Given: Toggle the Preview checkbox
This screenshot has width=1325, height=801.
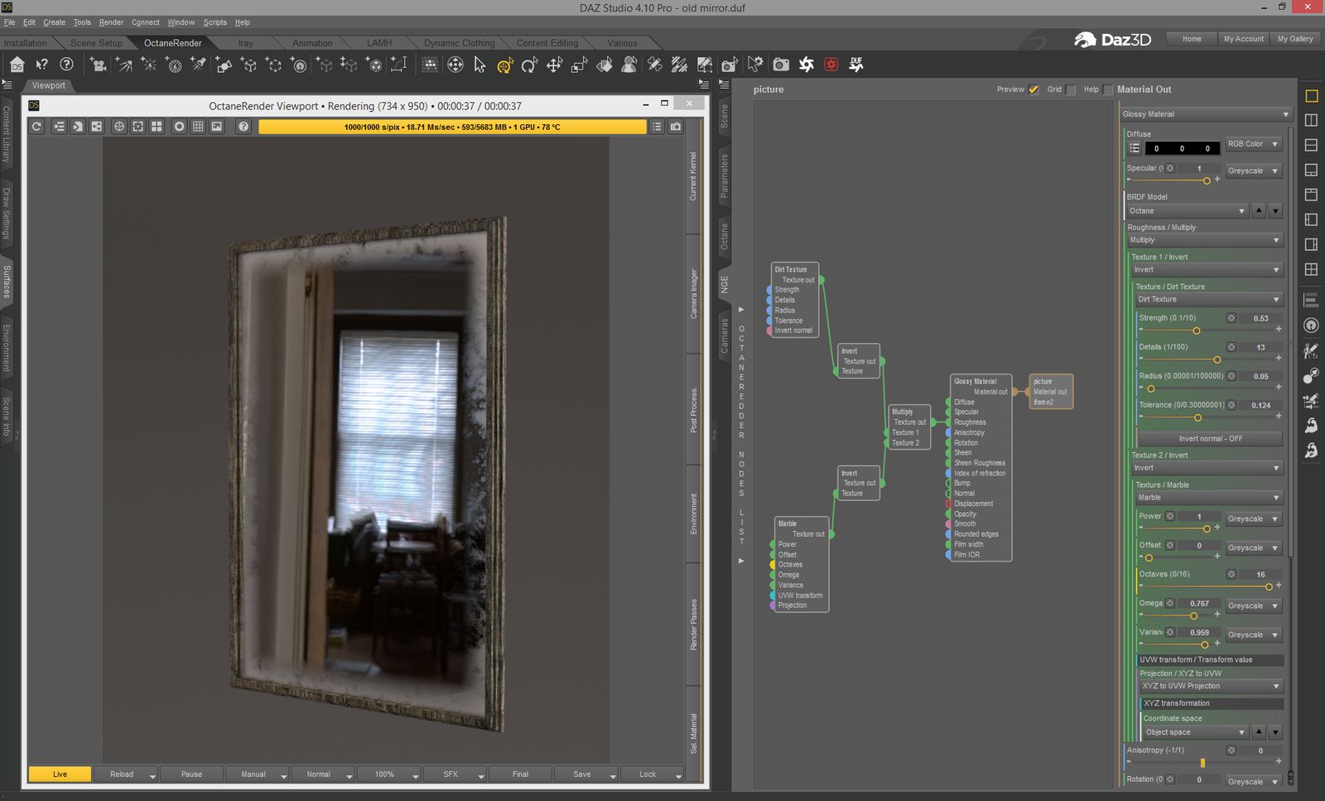Looking at the screenshot, I should pos(1033,89).
